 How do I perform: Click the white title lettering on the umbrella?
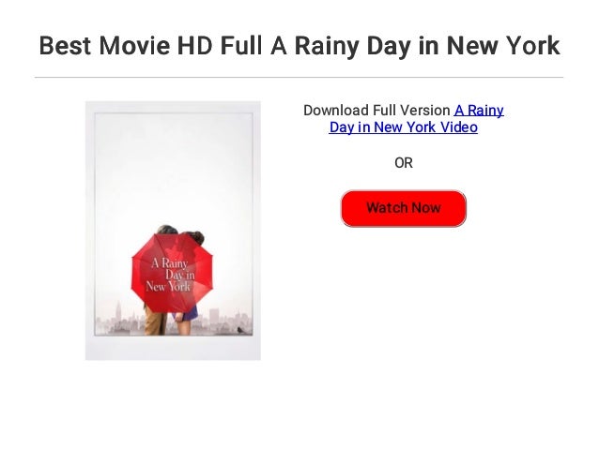170,275
